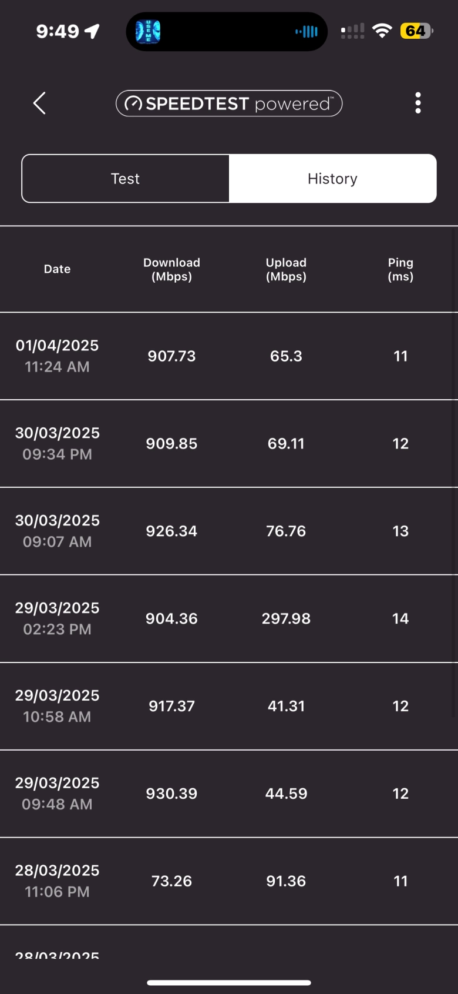The width and height of the screenshot is (458, 994).
Task: Tap the Dynamic Island app thumbnail
Action: click(x=148, y=31)
